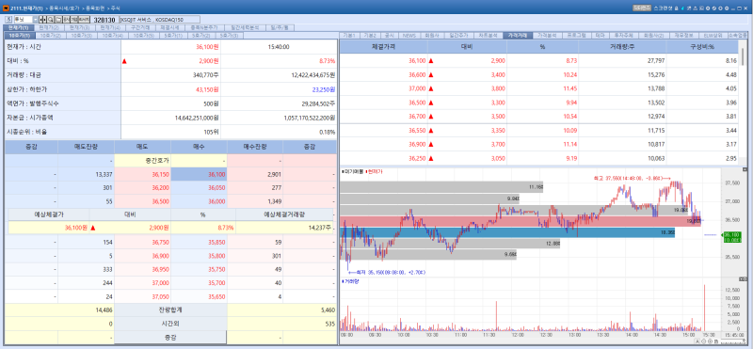Click ask quantity 13,337 cell
Image resolution: width=753 pixels, height=349 pixels.
86,174
